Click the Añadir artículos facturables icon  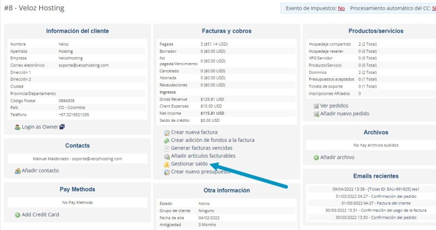coord(167,157)
